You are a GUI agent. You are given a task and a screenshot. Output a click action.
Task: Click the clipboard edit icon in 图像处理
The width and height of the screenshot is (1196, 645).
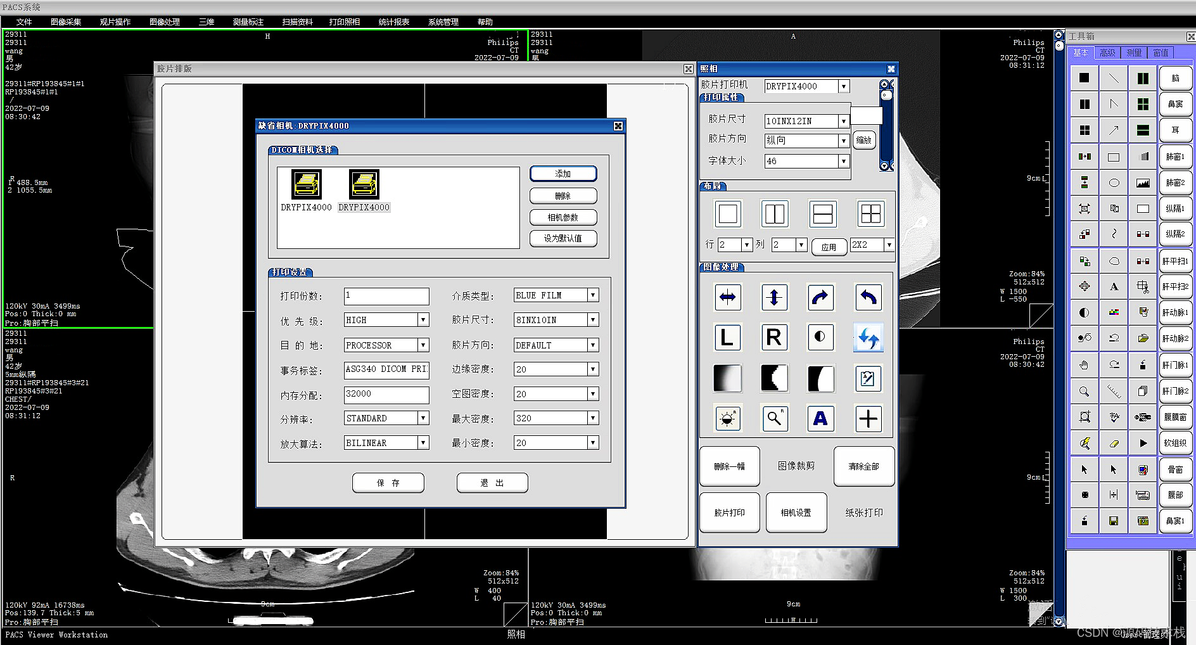click(868, 379)
